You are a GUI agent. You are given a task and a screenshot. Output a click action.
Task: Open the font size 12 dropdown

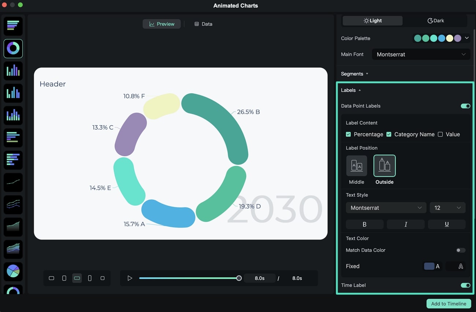click(x=447, y=208)
